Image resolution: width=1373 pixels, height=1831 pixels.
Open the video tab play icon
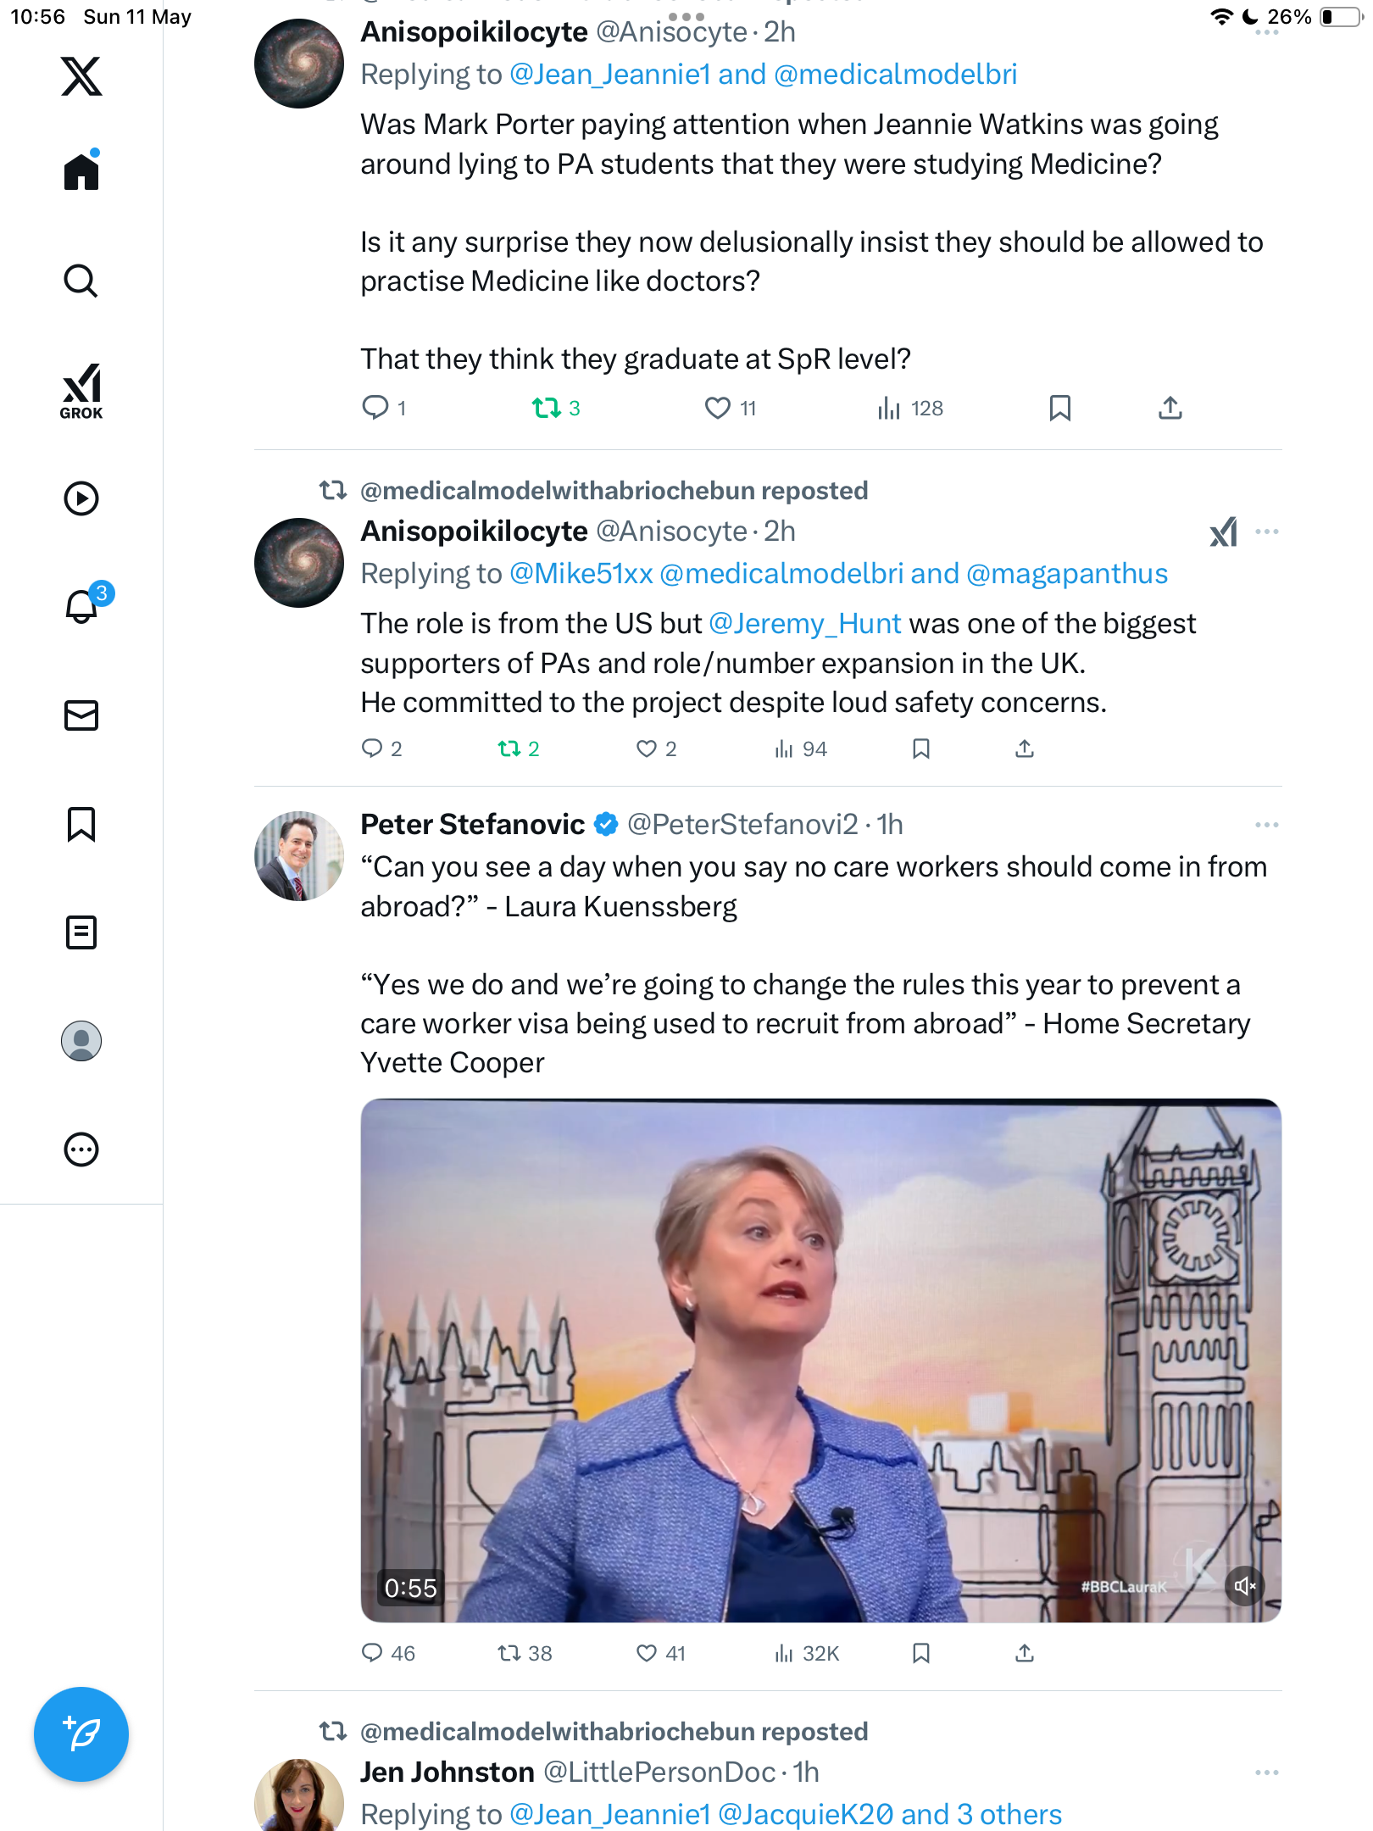click(x=81, y=498)
